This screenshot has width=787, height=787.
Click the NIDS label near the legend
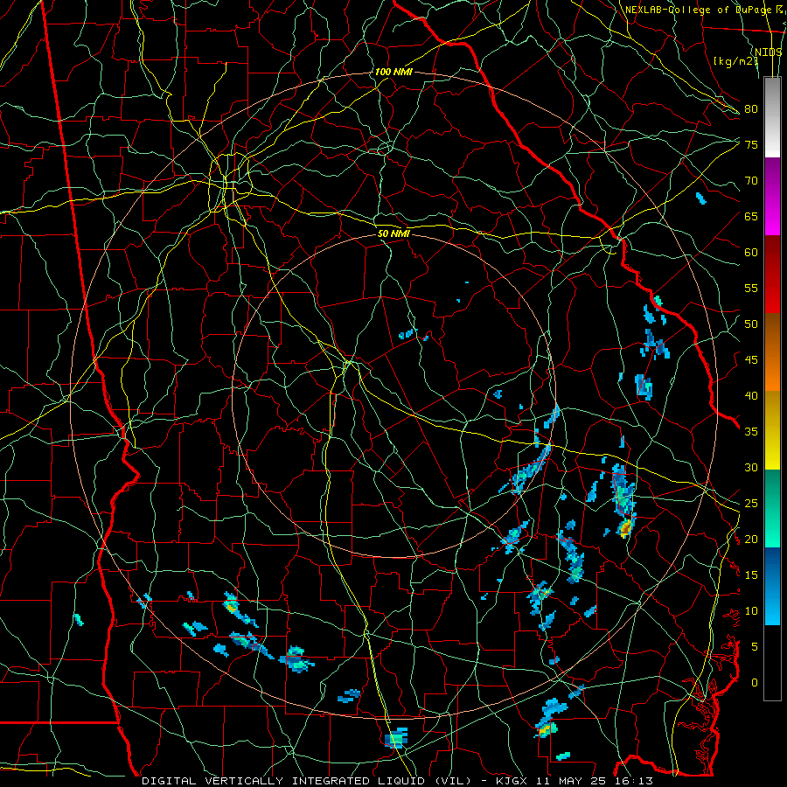(x=769, y=52)
